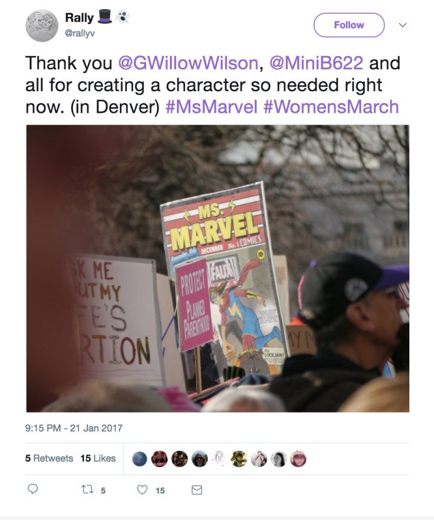Like the tweet with heart icon
The image size is (434, 520).
pos(142,489)
